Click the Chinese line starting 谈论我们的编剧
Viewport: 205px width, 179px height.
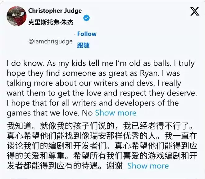coord(102,146)
